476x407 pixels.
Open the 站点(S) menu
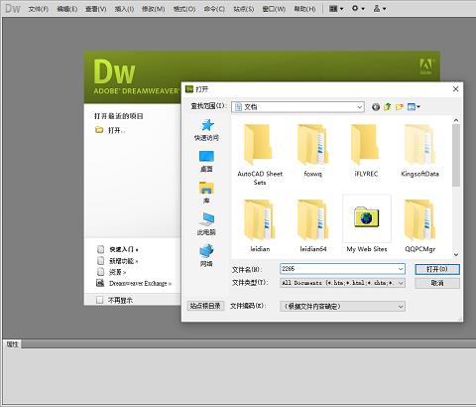(x=244, y=9)
